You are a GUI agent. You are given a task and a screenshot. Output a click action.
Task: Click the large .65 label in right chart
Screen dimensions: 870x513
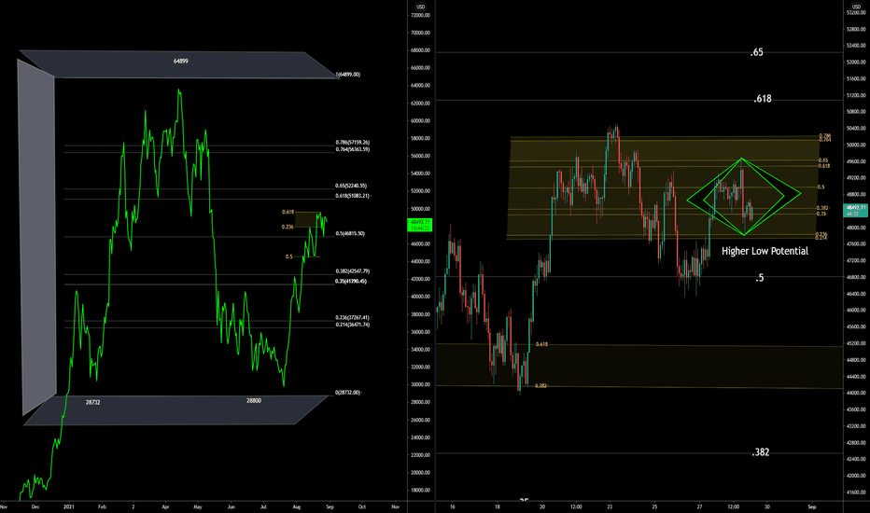click(x=757, y=52)
